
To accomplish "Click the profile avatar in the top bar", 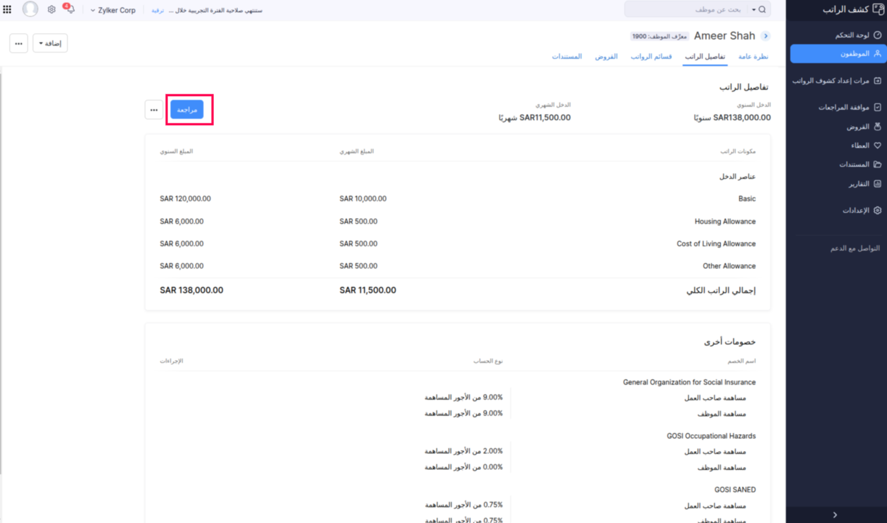I will (30, 9).
